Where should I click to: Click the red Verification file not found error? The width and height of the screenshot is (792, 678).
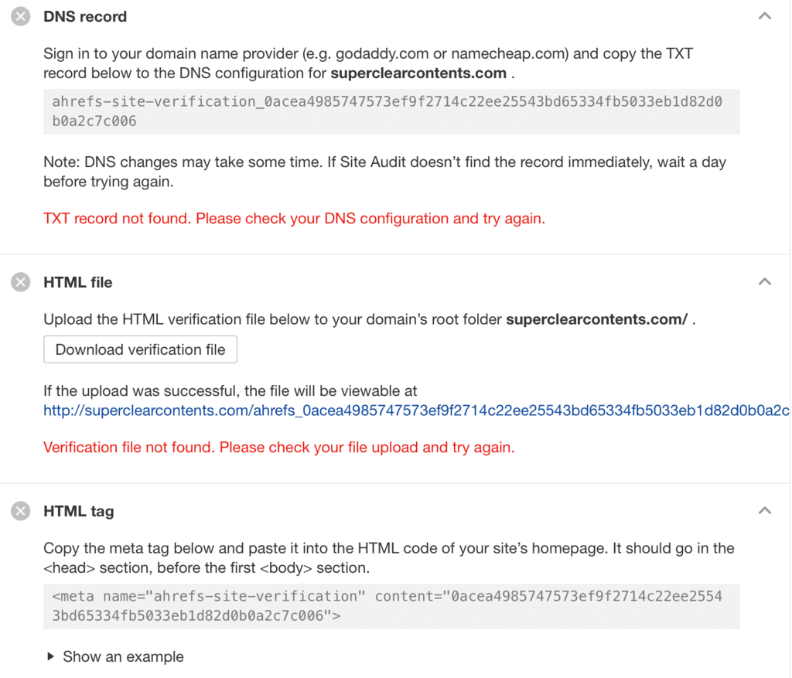[278, 447]
